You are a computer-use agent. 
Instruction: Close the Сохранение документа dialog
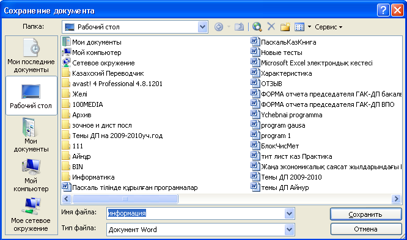tap(397, 10)
